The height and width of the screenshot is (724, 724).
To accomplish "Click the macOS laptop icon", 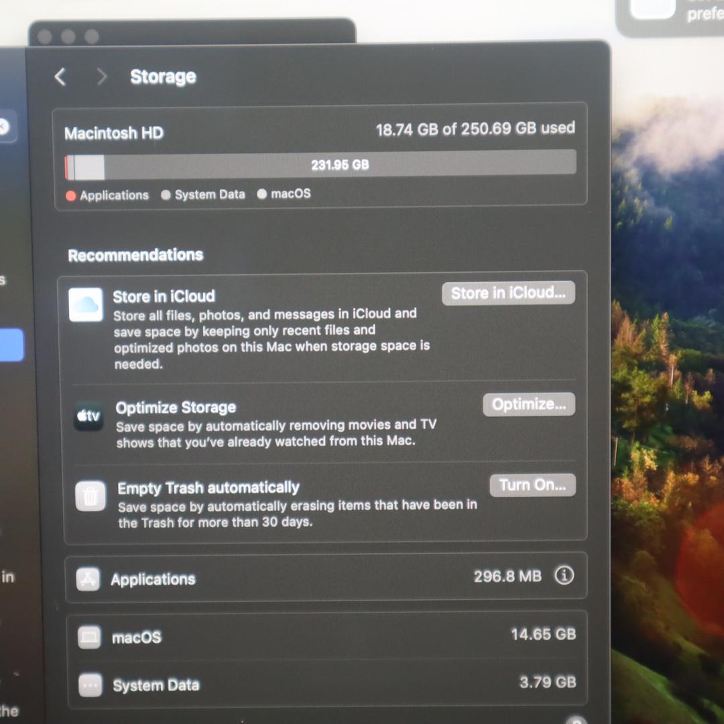I will (89, 638).
